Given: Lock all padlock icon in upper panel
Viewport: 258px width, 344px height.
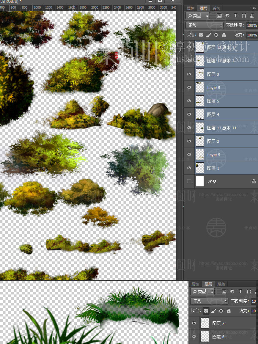Looking at the screenshot, I should (x=224, y=35).
